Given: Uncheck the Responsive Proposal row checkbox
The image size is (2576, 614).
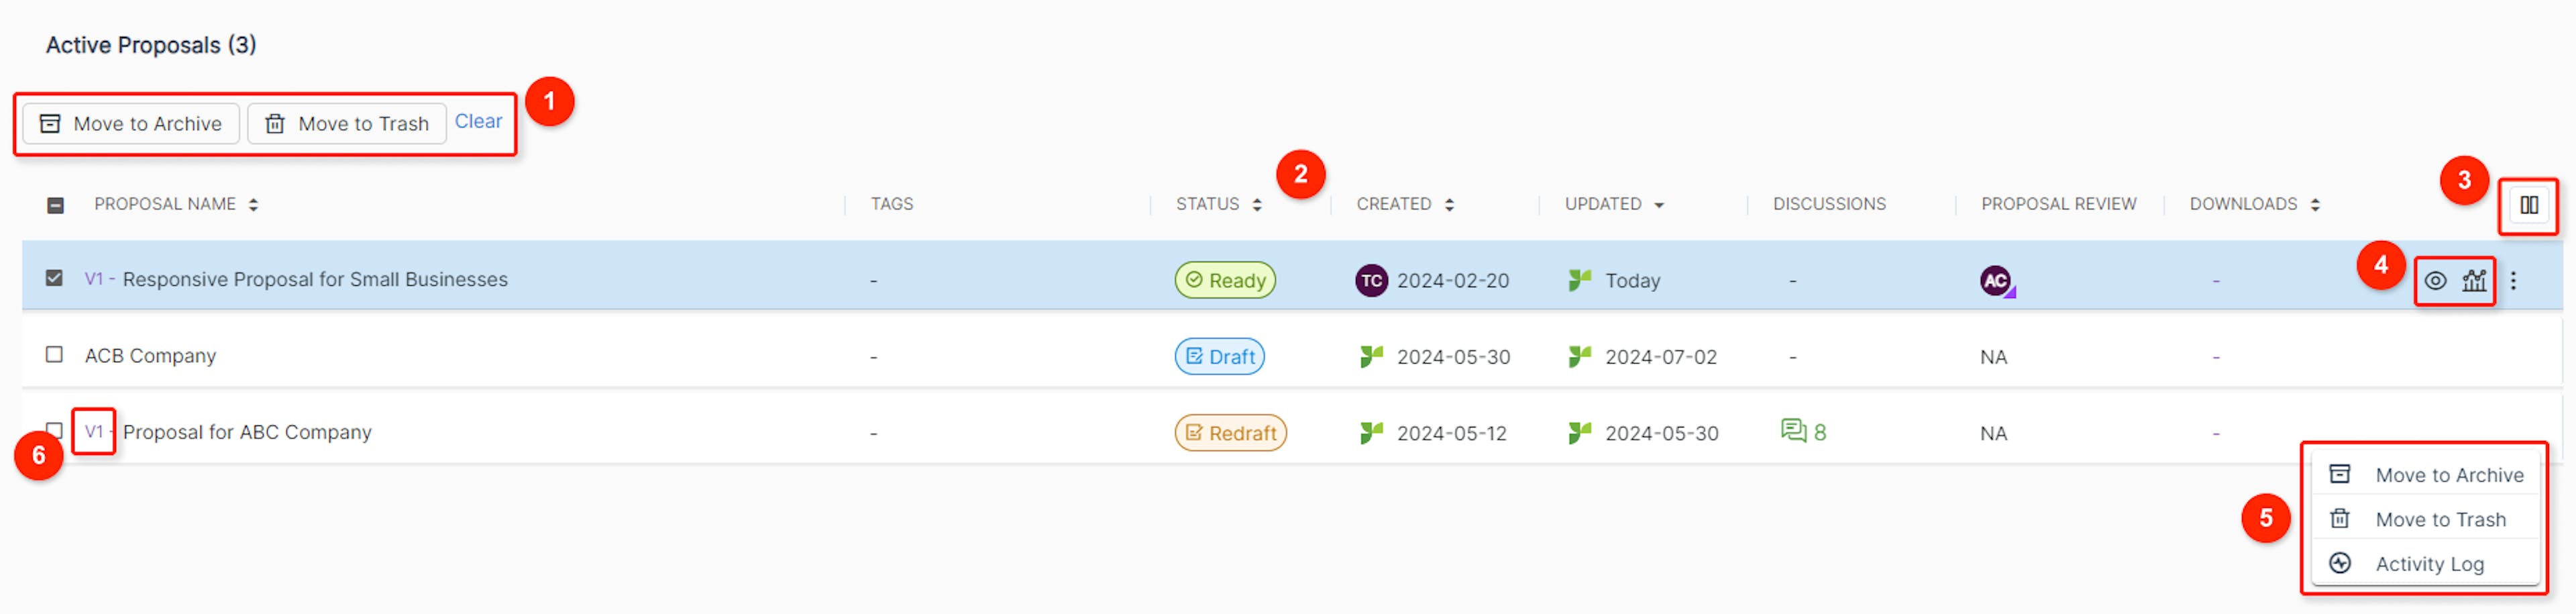Looking at the screenshot, I should click(55, 278).
